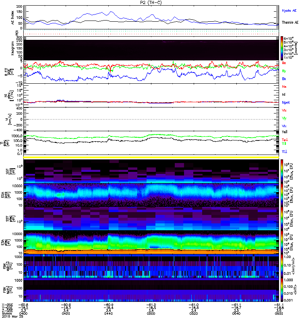Click the plot title 'P2 (TH-C)'
The image size is (302, 322).
(x=151, y=2)
